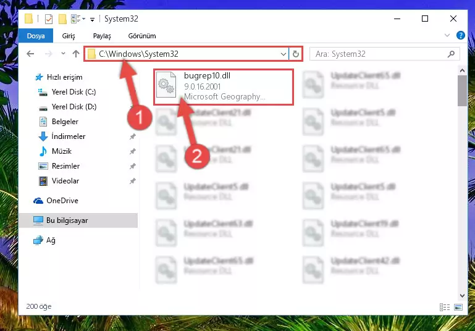
Task: Click the New folder quick access icon
Action: click(x=62, y=19)
